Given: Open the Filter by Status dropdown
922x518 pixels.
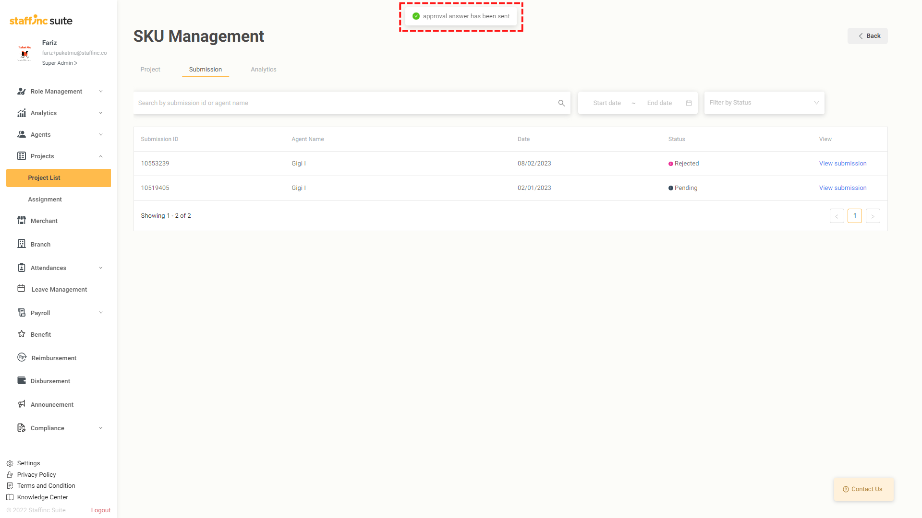Looking at the screenshot, I should pos(764,103).
